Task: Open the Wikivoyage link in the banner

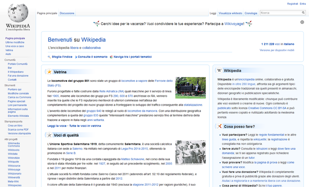Action: 234,24
